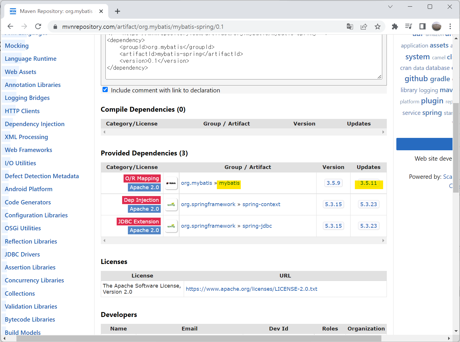This screenshot has width=460, height=342.
Task: Open the Apache LICENSE-2.0.txt URL
Action: tap(251, 289)
